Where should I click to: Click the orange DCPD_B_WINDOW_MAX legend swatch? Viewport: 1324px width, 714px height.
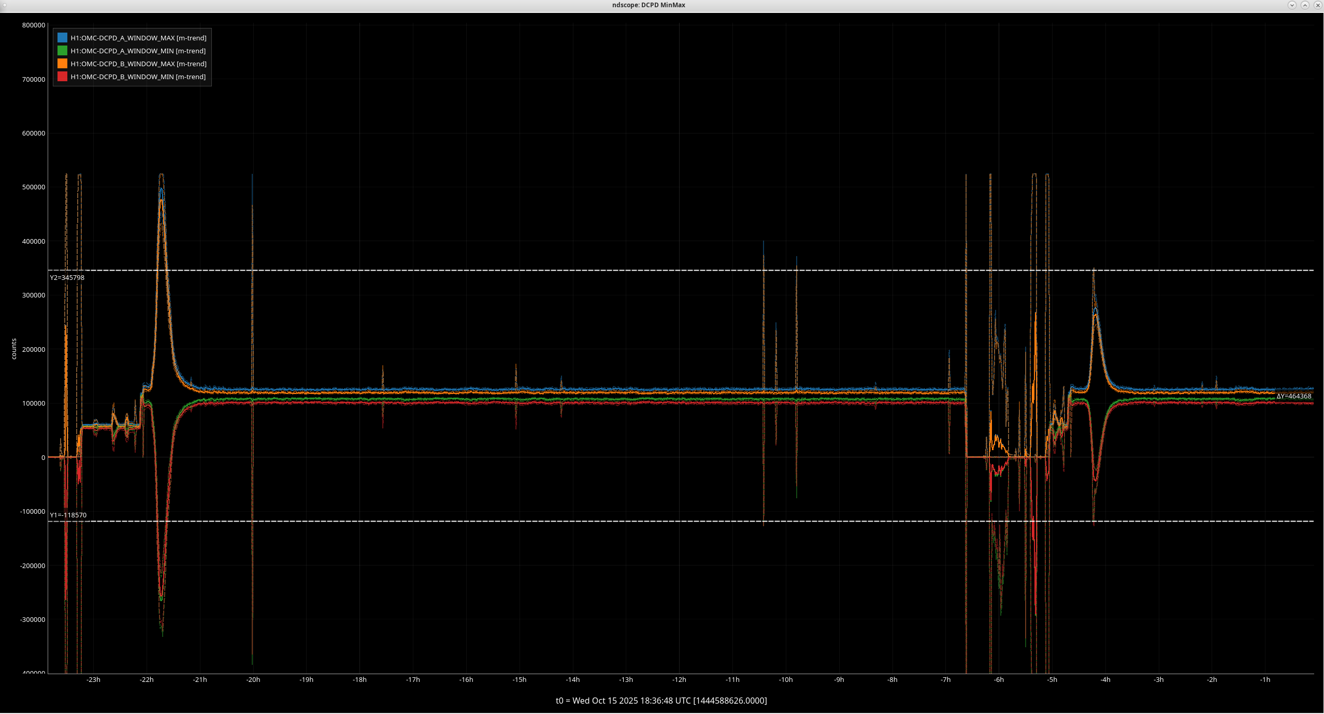pos(63,64)
